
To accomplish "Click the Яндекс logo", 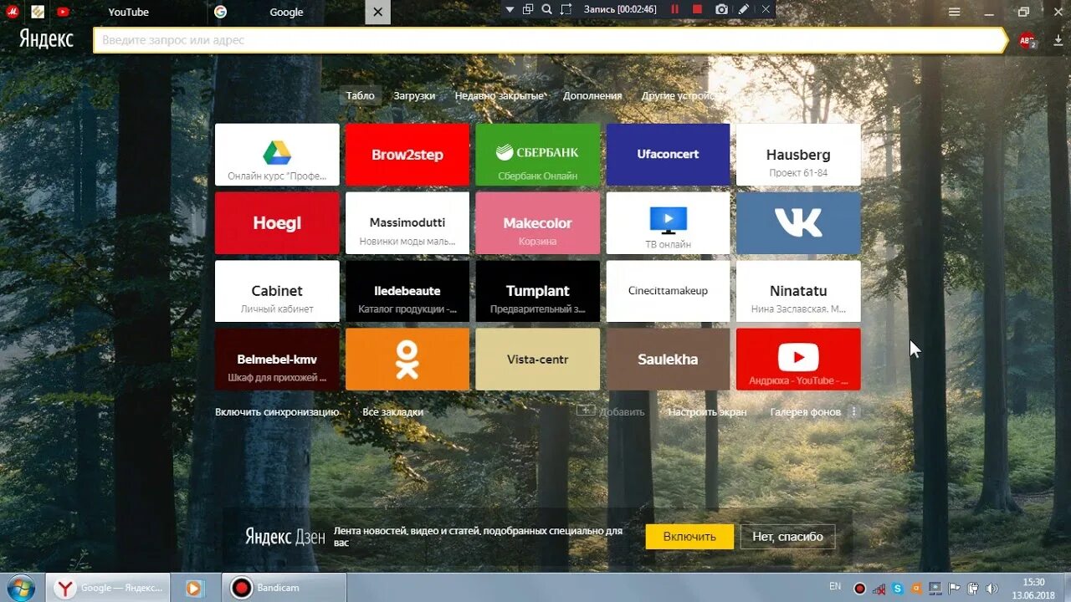I will (46, 39).
